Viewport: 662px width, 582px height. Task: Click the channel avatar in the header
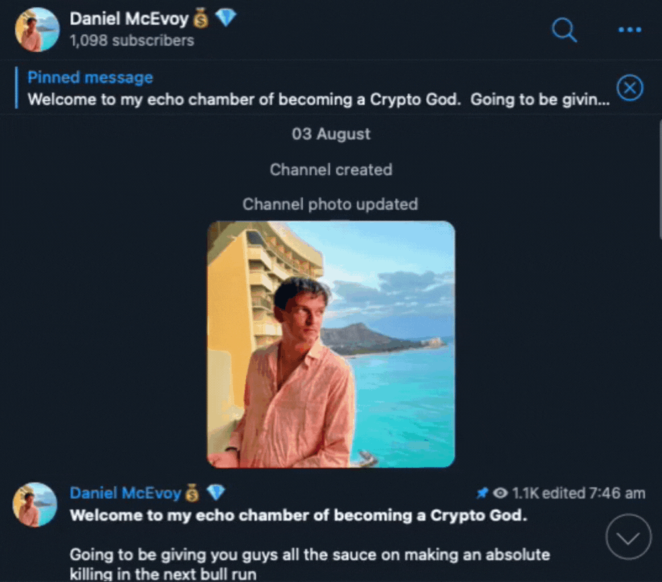tap(36, 30)
